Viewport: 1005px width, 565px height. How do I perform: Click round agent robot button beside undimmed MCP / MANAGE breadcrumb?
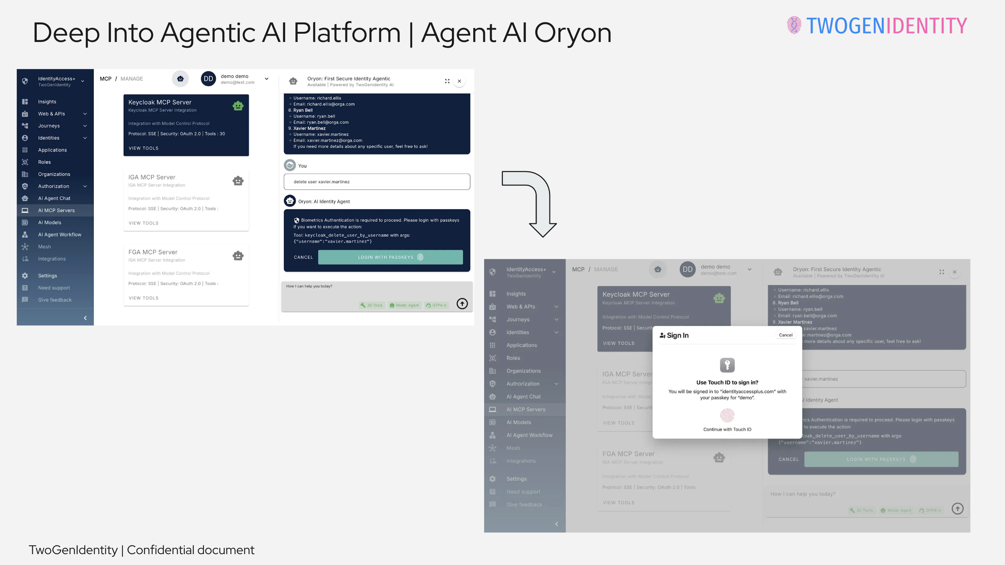click(180, 79)
